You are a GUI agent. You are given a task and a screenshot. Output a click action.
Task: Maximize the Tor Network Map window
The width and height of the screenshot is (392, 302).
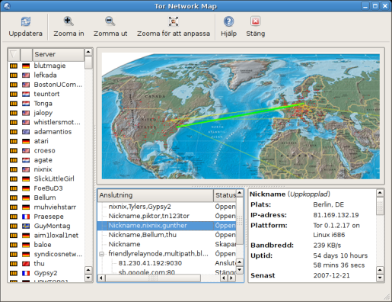coord(375,6)
